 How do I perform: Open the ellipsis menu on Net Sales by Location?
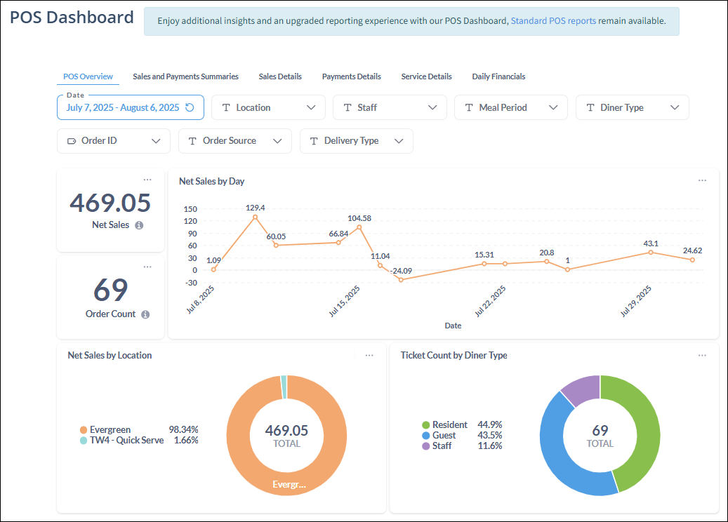tap(369, 356)
